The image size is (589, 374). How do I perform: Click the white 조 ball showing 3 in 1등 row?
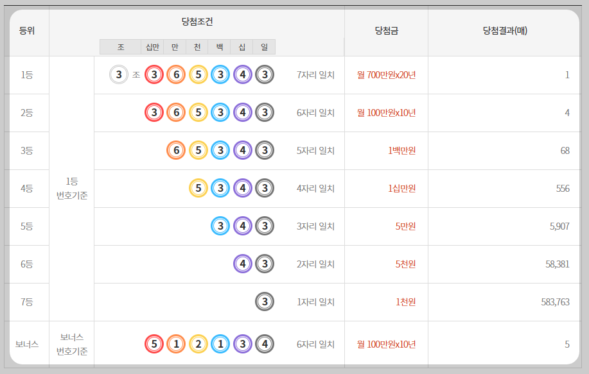point(119,74)
